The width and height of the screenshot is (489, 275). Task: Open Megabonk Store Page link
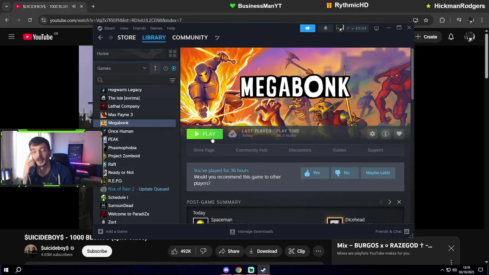click(x=204, y=150)
